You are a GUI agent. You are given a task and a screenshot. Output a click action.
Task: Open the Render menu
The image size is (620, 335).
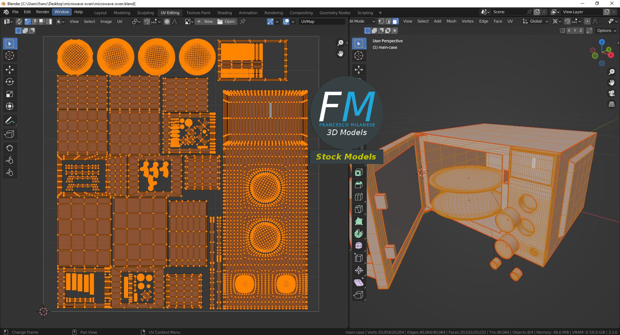tap(43, 12)
